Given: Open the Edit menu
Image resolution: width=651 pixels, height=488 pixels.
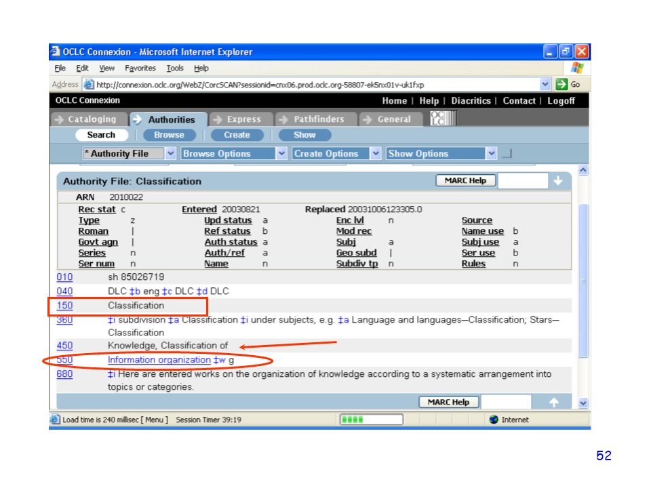Looking at the screenshot, I should [82, 68].
